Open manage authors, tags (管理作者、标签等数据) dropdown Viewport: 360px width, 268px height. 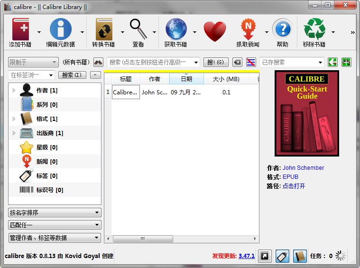coord(55,238)
